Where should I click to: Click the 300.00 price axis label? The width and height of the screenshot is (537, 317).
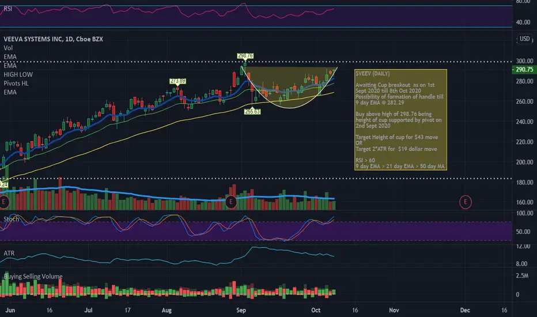pos(525,61)
